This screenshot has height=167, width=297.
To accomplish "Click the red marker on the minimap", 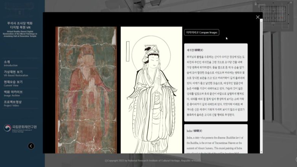I will click(x=282, y=18).
